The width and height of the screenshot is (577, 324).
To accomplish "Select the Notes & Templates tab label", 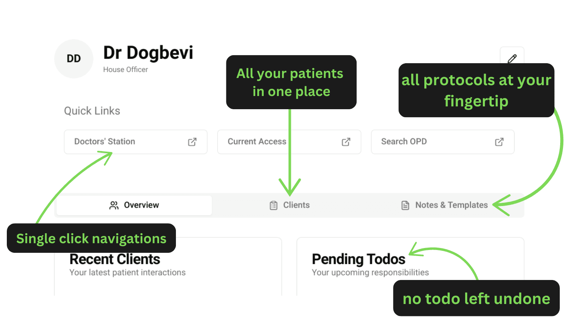I will pos(451,205).
